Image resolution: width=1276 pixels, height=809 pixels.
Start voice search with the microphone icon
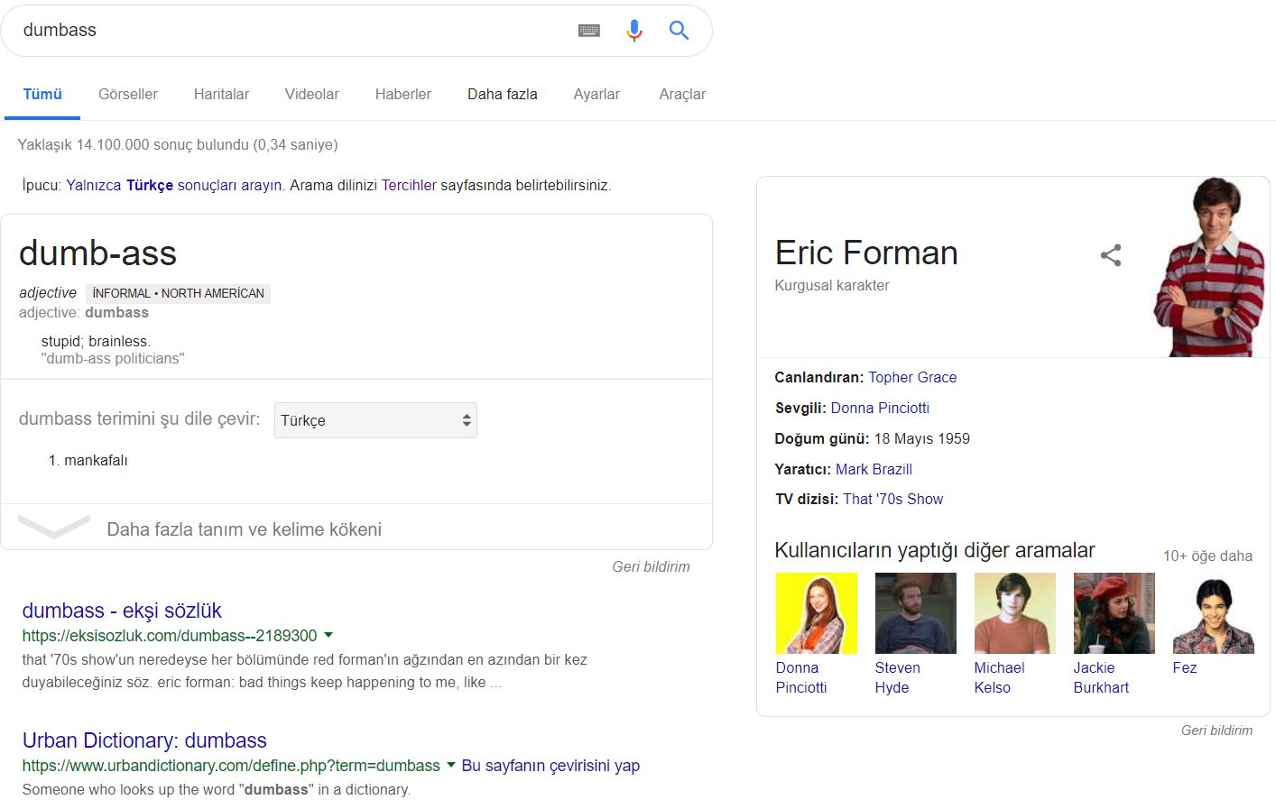click(x=633, y=30)
